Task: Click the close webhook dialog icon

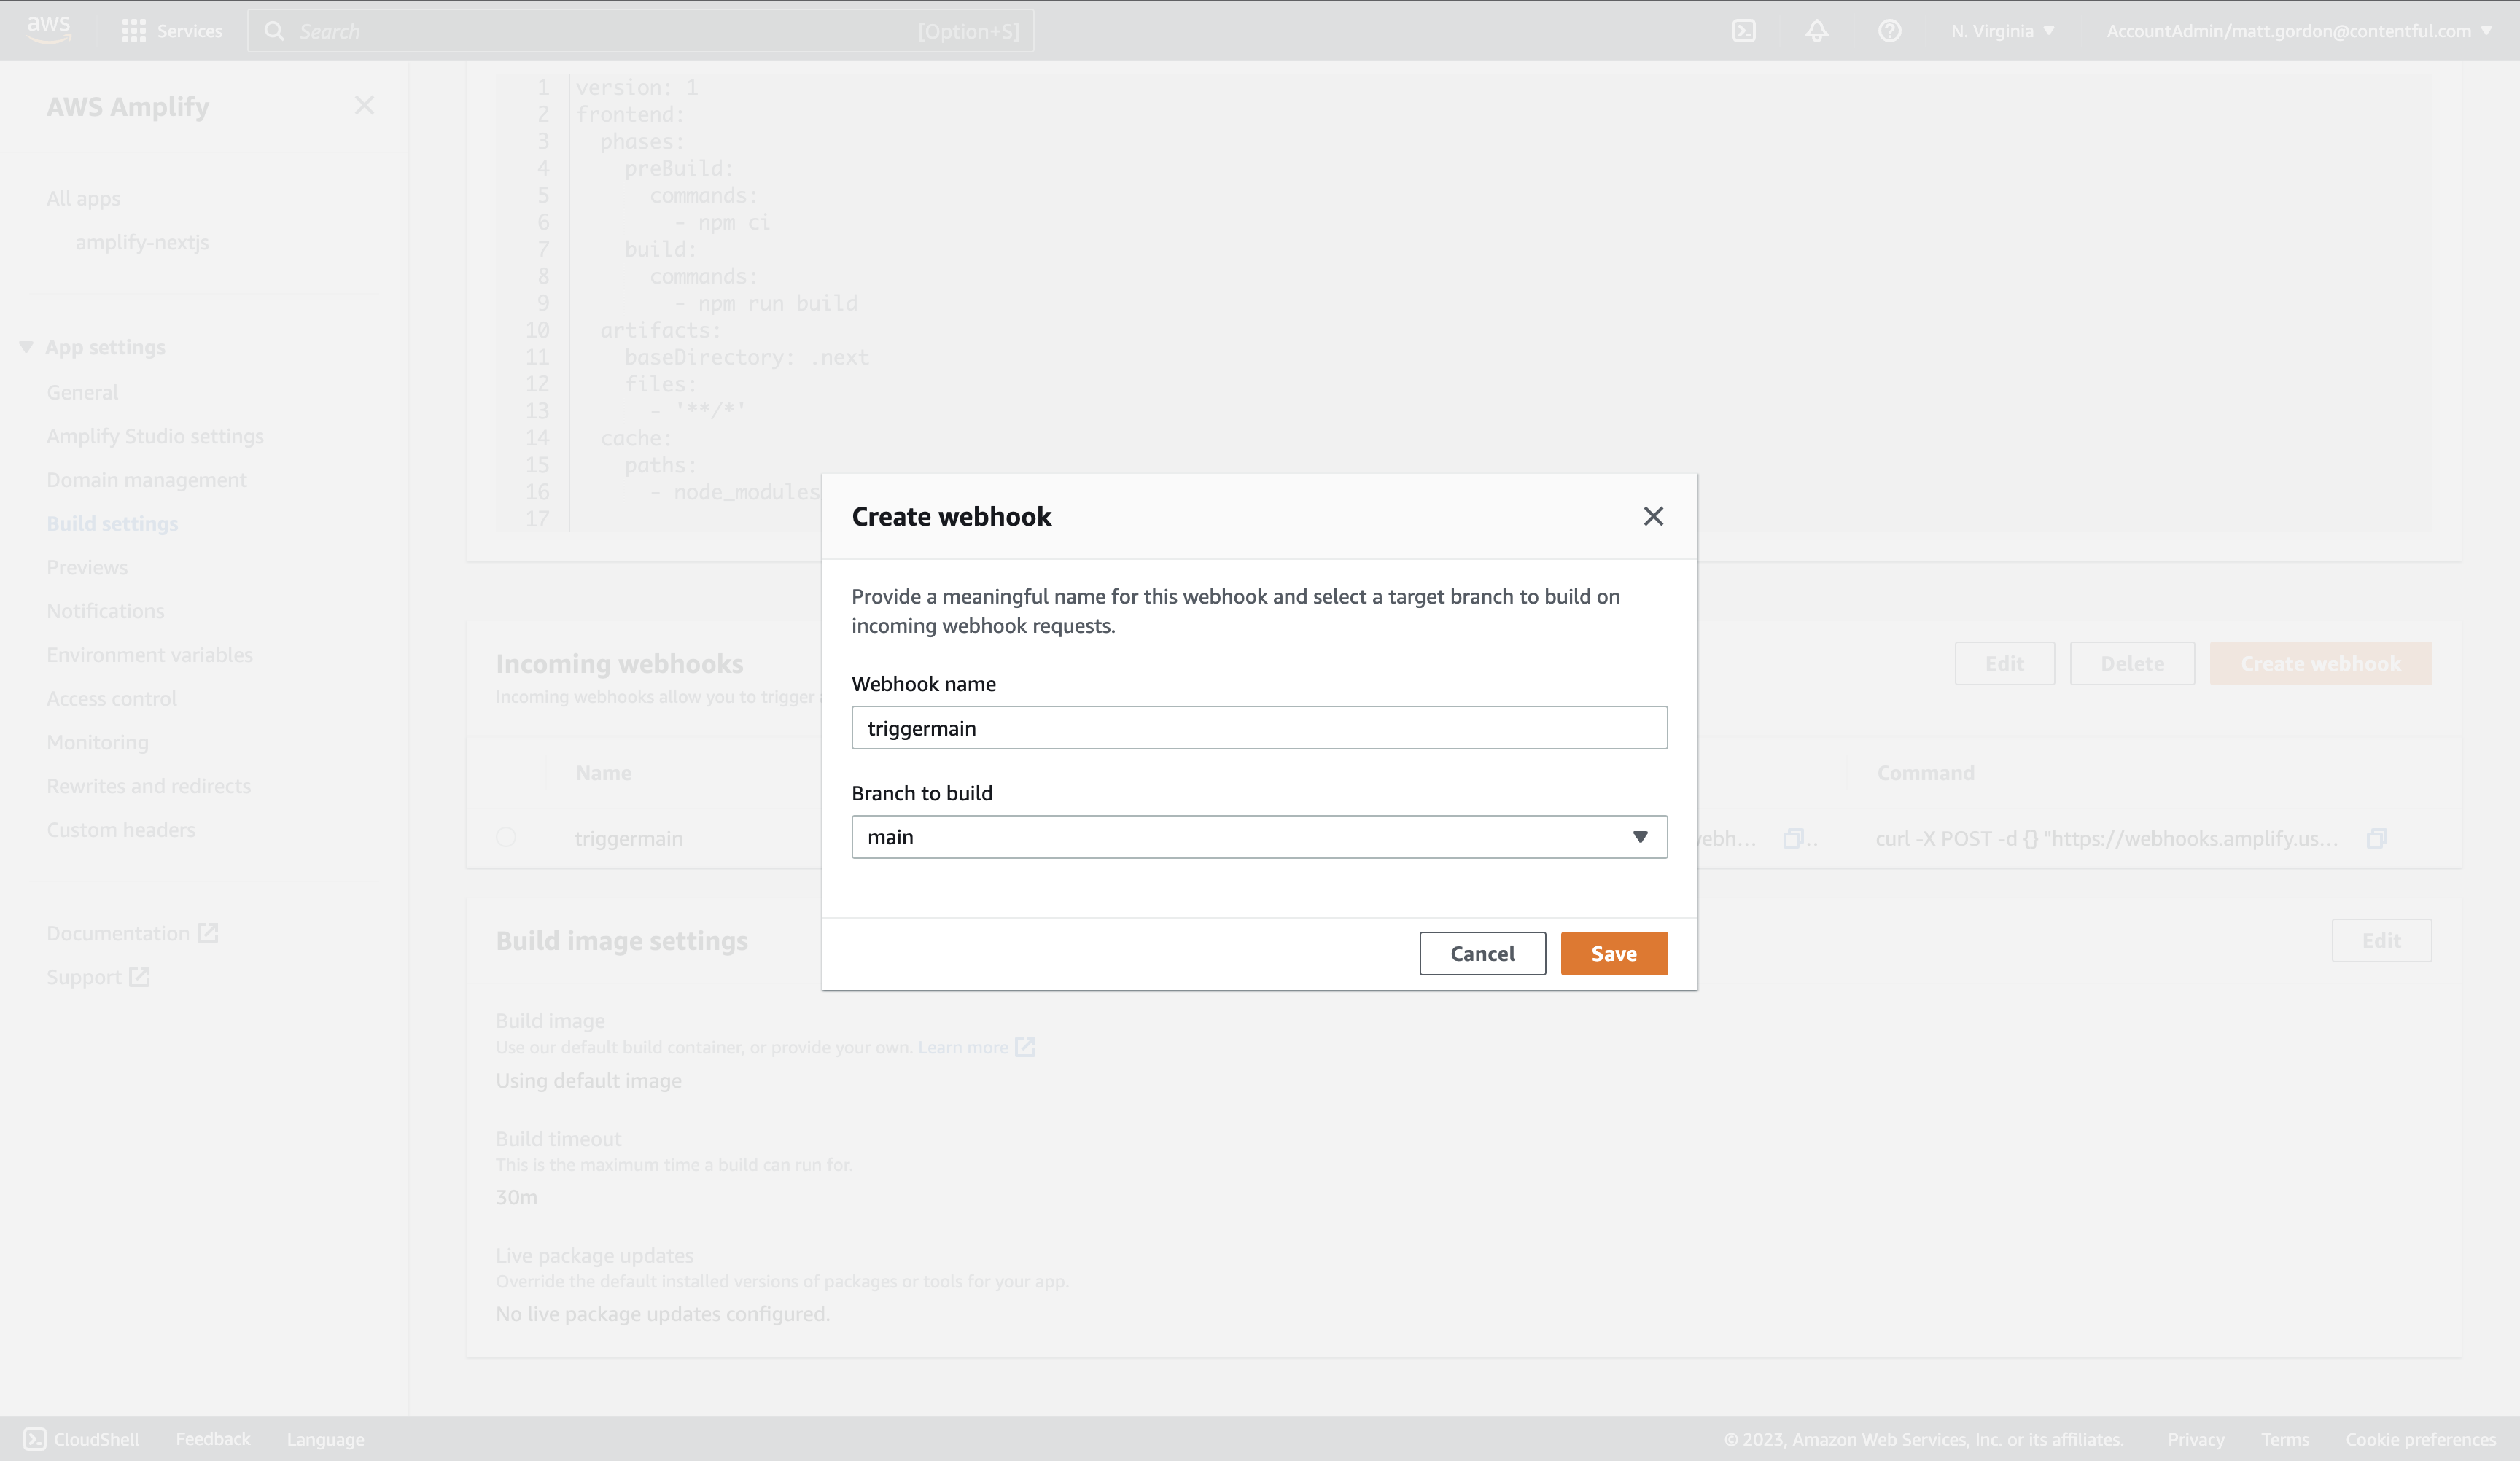Action: (1652, 515)
